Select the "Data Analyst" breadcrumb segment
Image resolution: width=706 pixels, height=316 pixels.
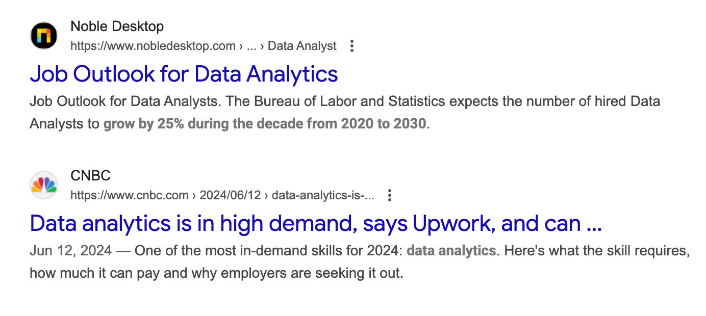click(x=302, y=46)
